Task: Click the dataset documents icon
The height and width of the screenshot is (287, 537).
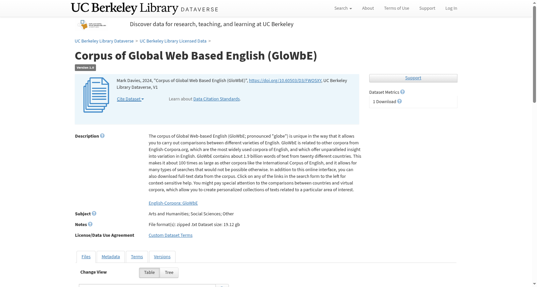Action: (x=96, y=95)
